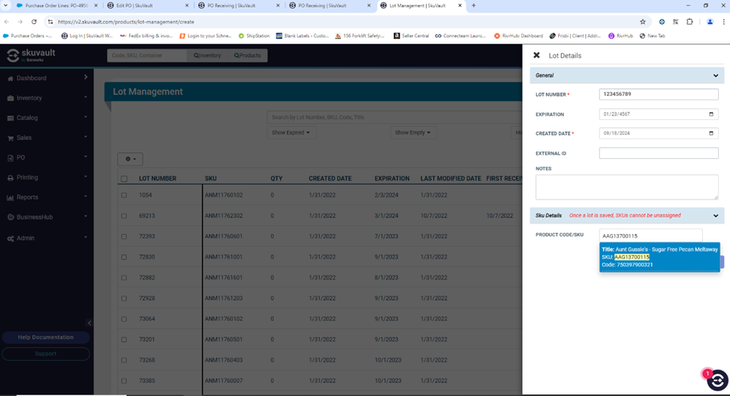Open the PO sidebar section
The image size is (730, 396).
click(x=20, y=157)
